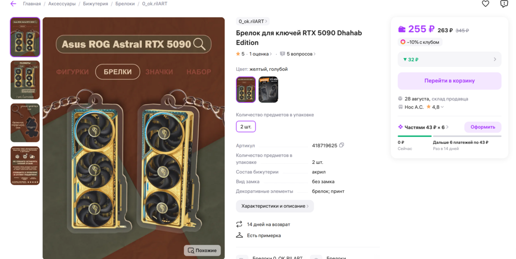Image resolution: width=516 pixels, height=259 pixels.
Task: Open the report complaint icon
Action: pyautogui.click(x=504, y=4)
